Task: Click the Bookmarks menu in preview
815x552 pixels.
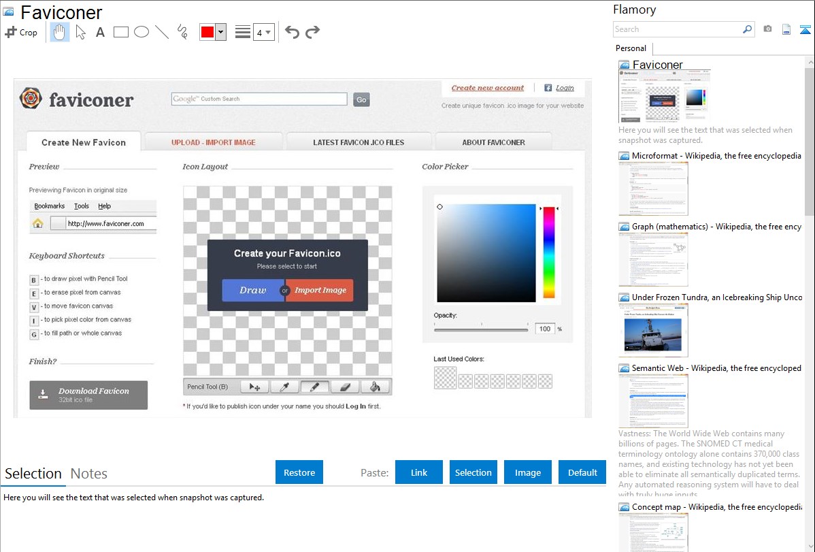Action: point(50,206)
